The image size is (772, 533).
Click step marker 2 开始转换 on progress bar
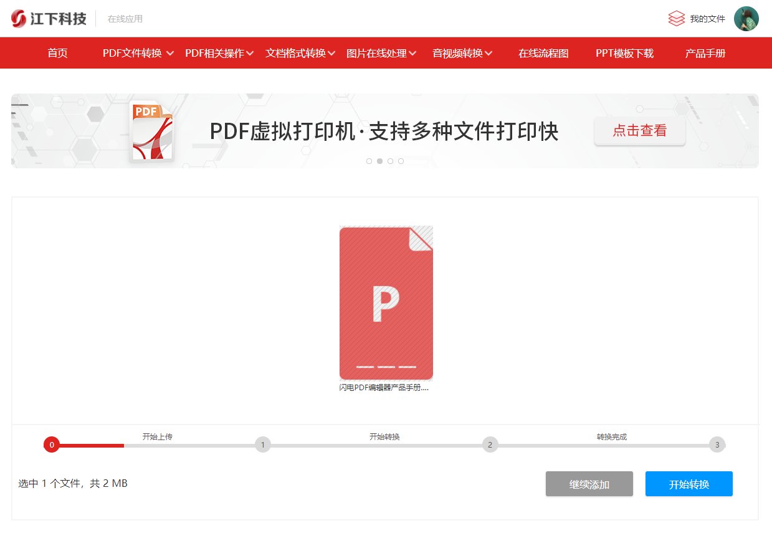[x=490, y=444]
